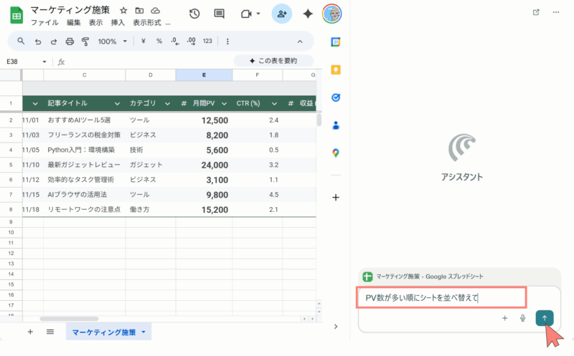The width and height of the screenshot is (574, 356).
Task: Click the print icon in toolbar
Action: 70,42
